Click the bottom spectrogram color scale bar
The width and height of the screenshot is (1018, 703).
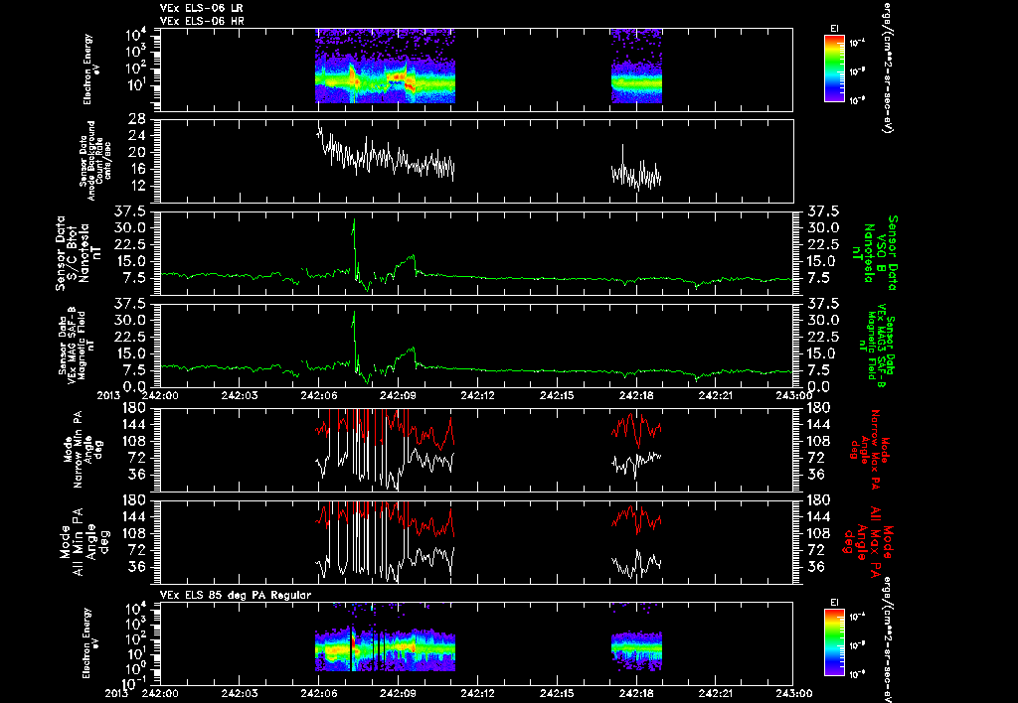point(834,642)
